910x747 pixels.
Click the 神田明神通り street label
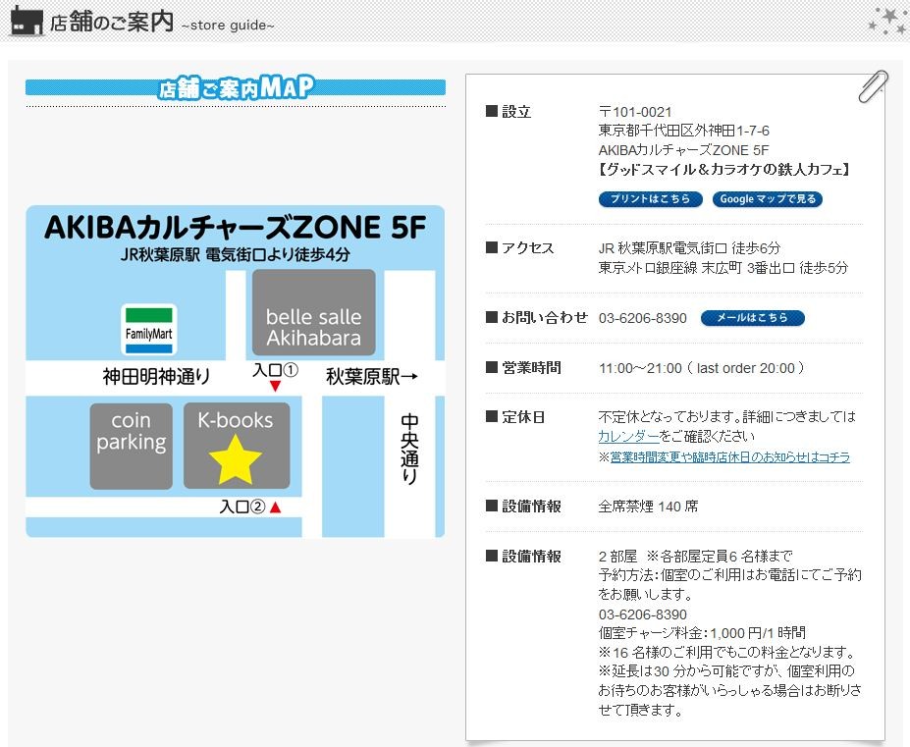click(x=157, y=377)
